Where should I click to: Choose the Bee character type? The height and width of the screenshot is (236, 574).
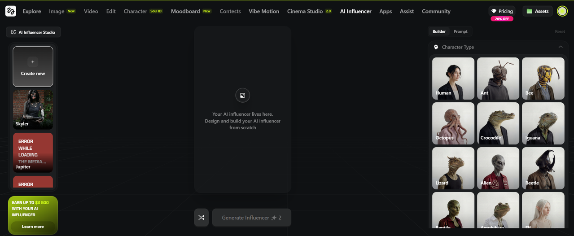543,79
